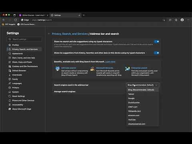Click the Enterprise search benefit icon
The image size is (192, 144).
(x=128, y=69)
